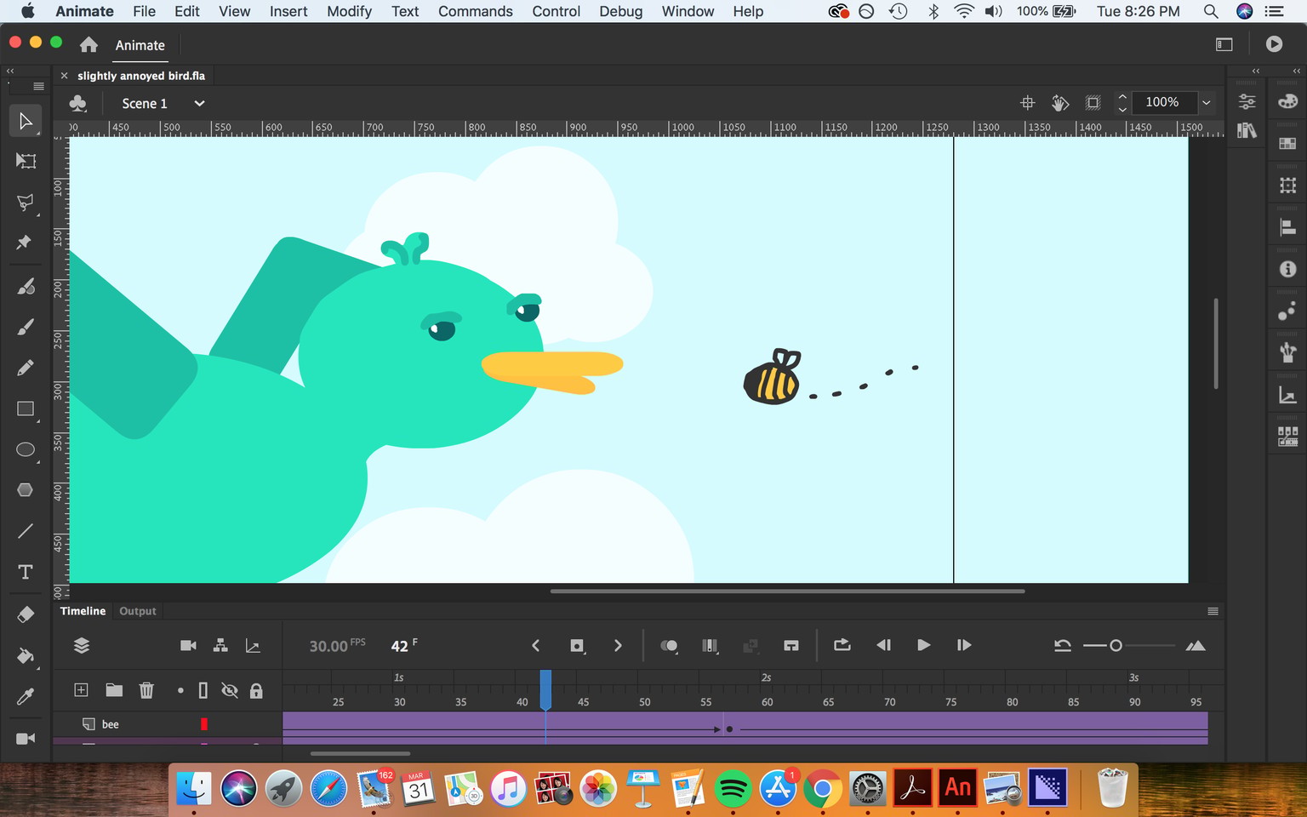Toggle show layers as outlines
This screenshot has width=1307, height=817.
point(203,690)
